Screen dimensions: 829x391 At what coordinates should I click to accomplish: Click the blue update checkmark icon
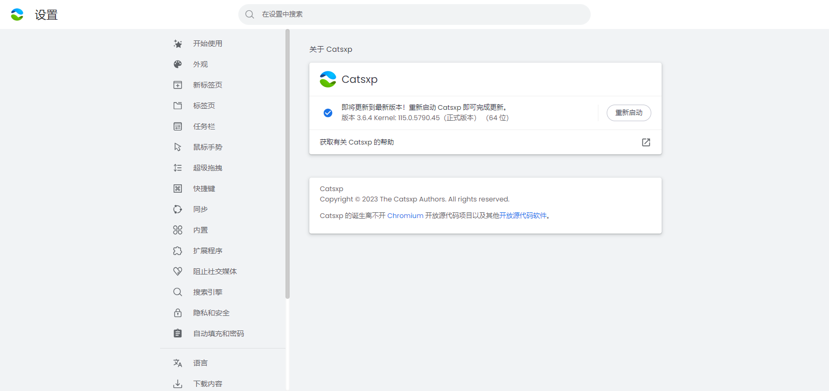click(328, 113)
